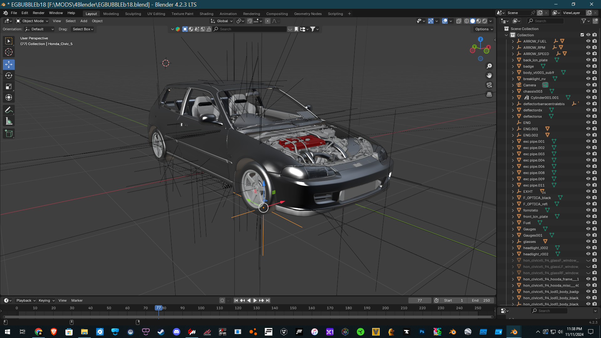Hide ENG.001 in viewport
The image size is (601, 338).
(x=588, y=129)
